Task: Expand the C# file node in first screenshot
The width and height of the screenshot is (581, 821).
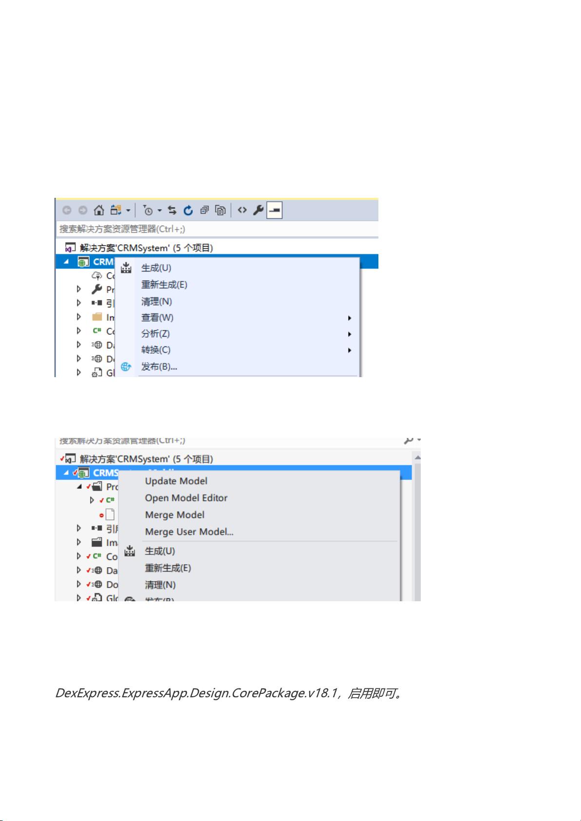Action: [x=79, y=331]
